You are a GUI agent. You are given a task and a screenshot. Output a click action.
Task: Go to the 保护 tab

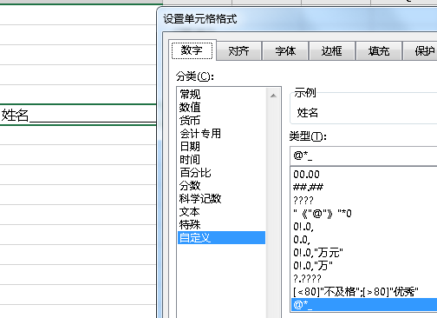(420, 51)
